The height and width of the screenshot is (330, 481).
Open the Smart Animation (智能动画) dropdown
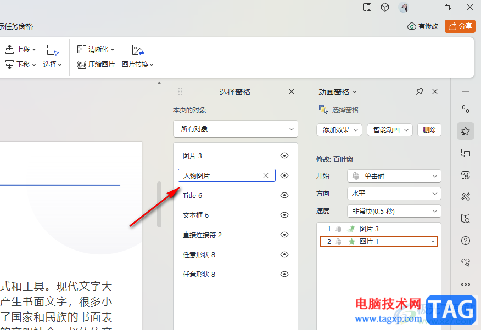click(390, 130)
